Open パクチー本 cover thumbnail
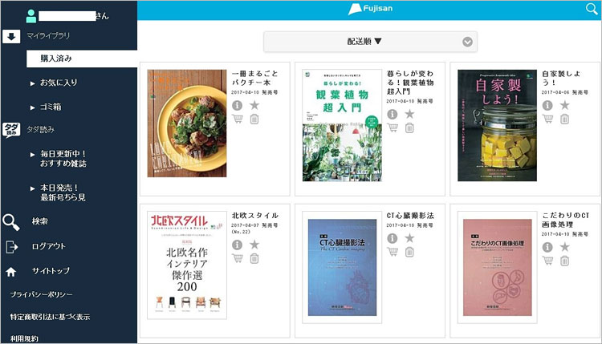This screenshot has width=602, height=344. (187, 123)
